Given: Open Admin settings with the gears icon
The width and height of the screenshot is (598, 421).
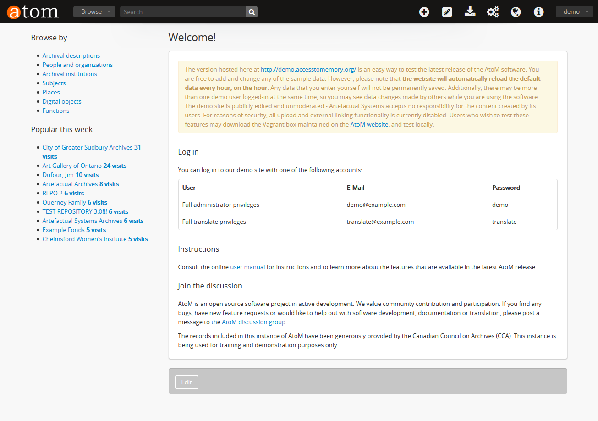Looking at the screenshot, I should point(493,11).
